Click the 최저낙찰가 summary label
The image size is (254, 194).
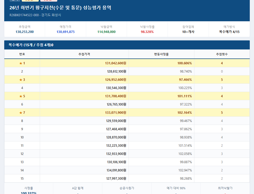(x=225, y=188)
